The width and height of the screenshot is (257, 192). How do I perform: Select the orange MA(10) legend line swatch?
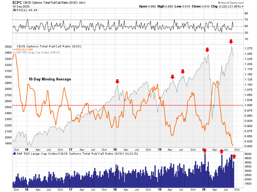click(15, 49)
